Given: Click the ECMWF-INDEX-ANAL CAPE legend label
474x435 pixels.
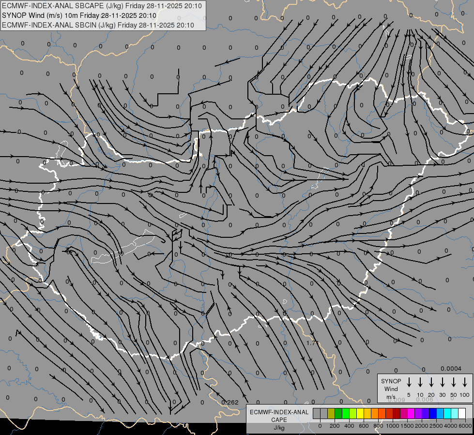Looking at the screenshot, I should click(279, 416).
